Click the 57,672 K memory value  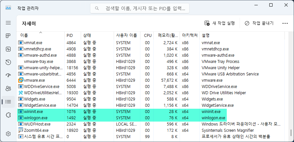tap(169, 80)
